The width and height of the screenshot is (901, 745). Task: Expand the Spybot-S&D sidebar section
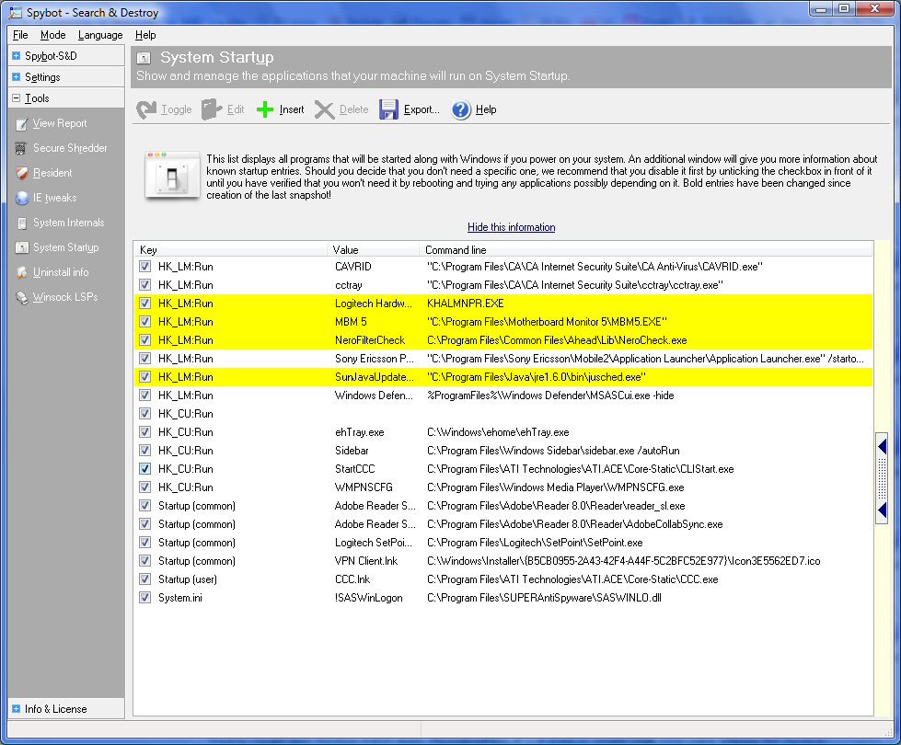point(16,56)
